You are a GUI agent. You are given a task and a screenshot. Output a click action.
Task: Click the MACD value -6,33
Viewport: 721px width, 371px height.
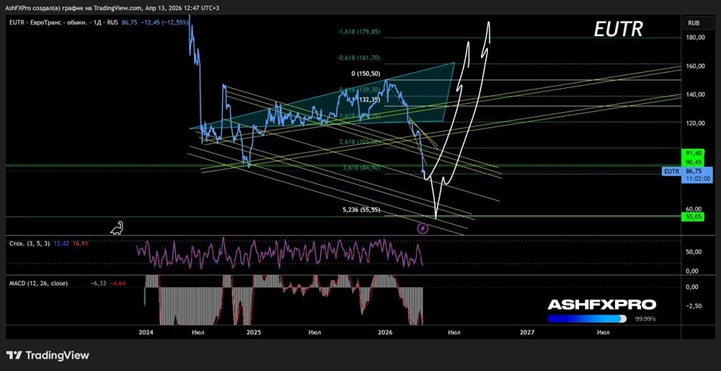99,284
